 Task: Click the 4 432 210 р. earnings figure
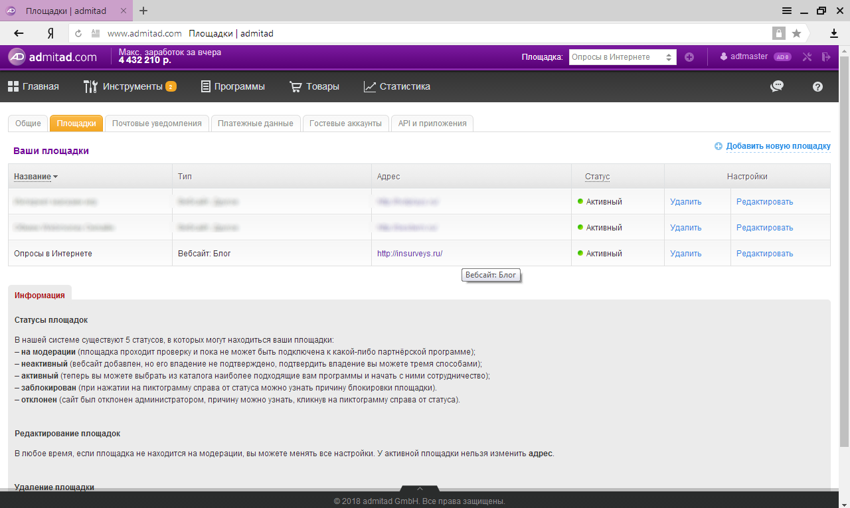pos(145,60)
